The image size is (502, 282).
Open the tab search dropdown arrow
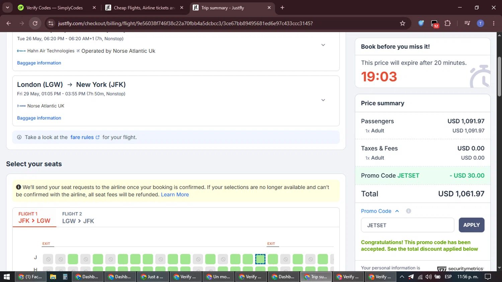point(7,7)
